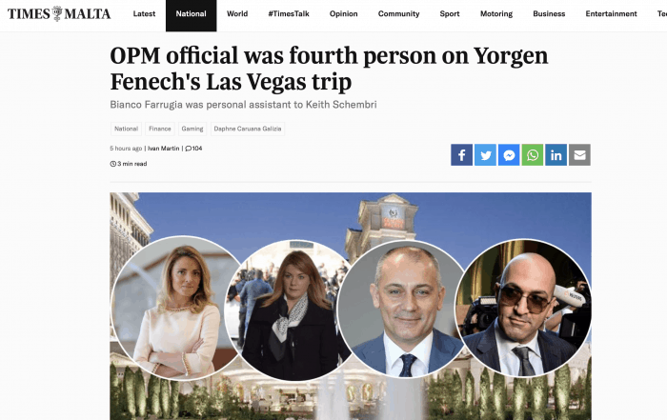The height and width of the screenshot is (420, 667).
Task: Open author Ivan Martin's page
Action: click(163, 149)
